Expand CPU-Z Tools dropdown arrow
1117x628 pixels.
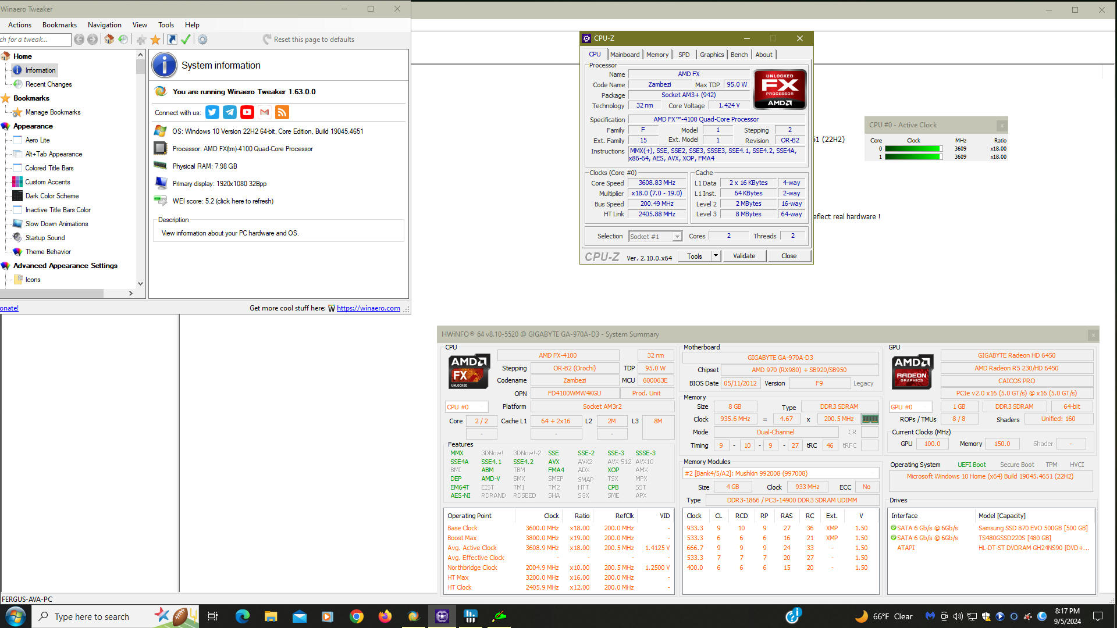click(716, 256)
